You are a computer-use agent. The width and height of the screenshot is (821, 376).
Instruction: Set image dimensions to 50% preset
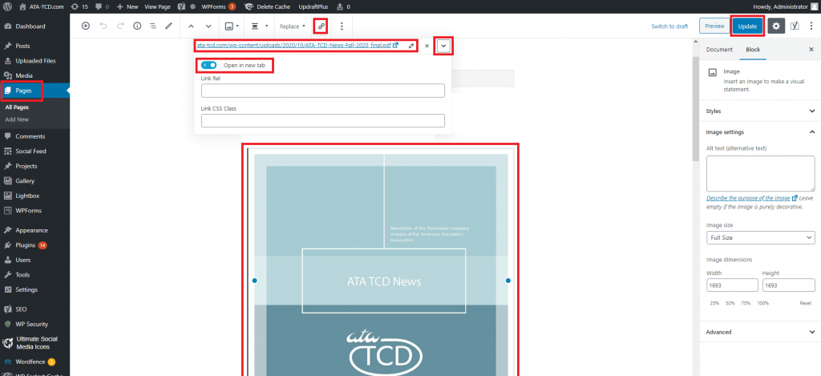click(730, 303)
